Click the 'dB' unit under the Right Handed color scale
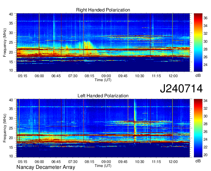 coord(198,76)
